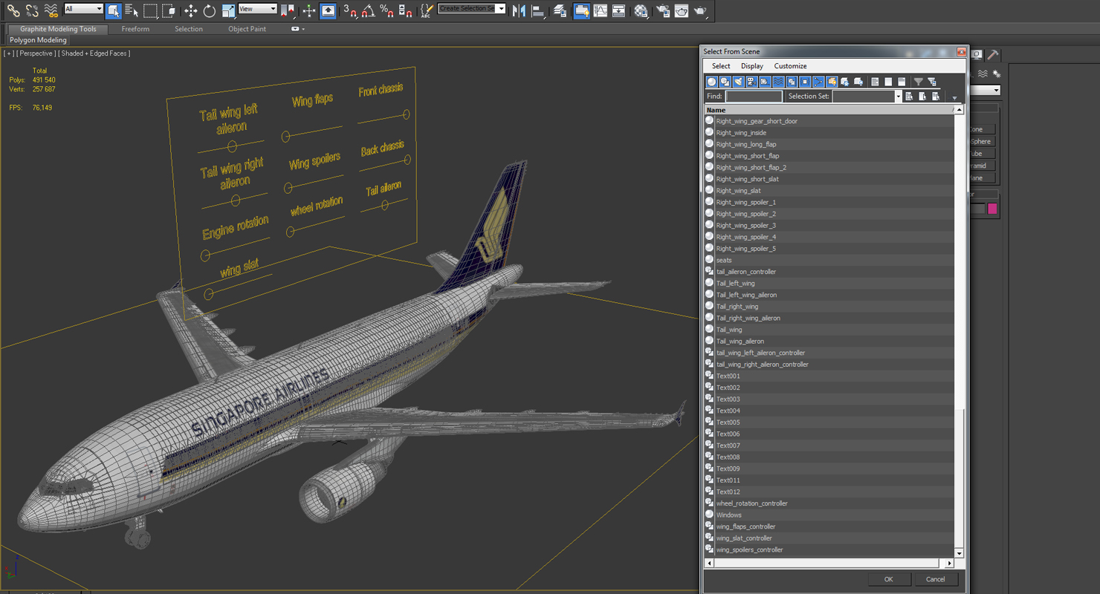1100x594 pixels.
Task: Click the Tail wing left aileron slider handle
Action: click(x=233, y=147)
